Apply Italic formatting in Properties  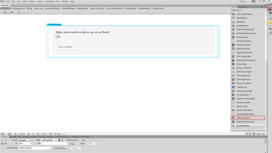[62, 140]
